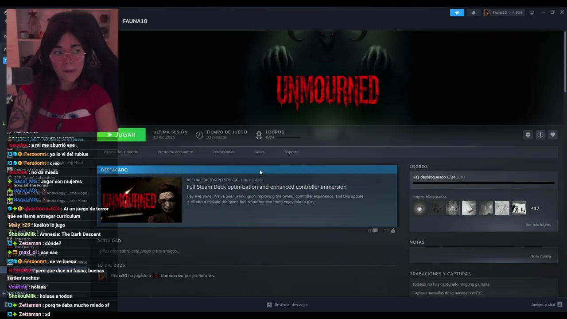Open the Soporte tab
The height and width of the screenshot is (319, 567).
[291, 152]
